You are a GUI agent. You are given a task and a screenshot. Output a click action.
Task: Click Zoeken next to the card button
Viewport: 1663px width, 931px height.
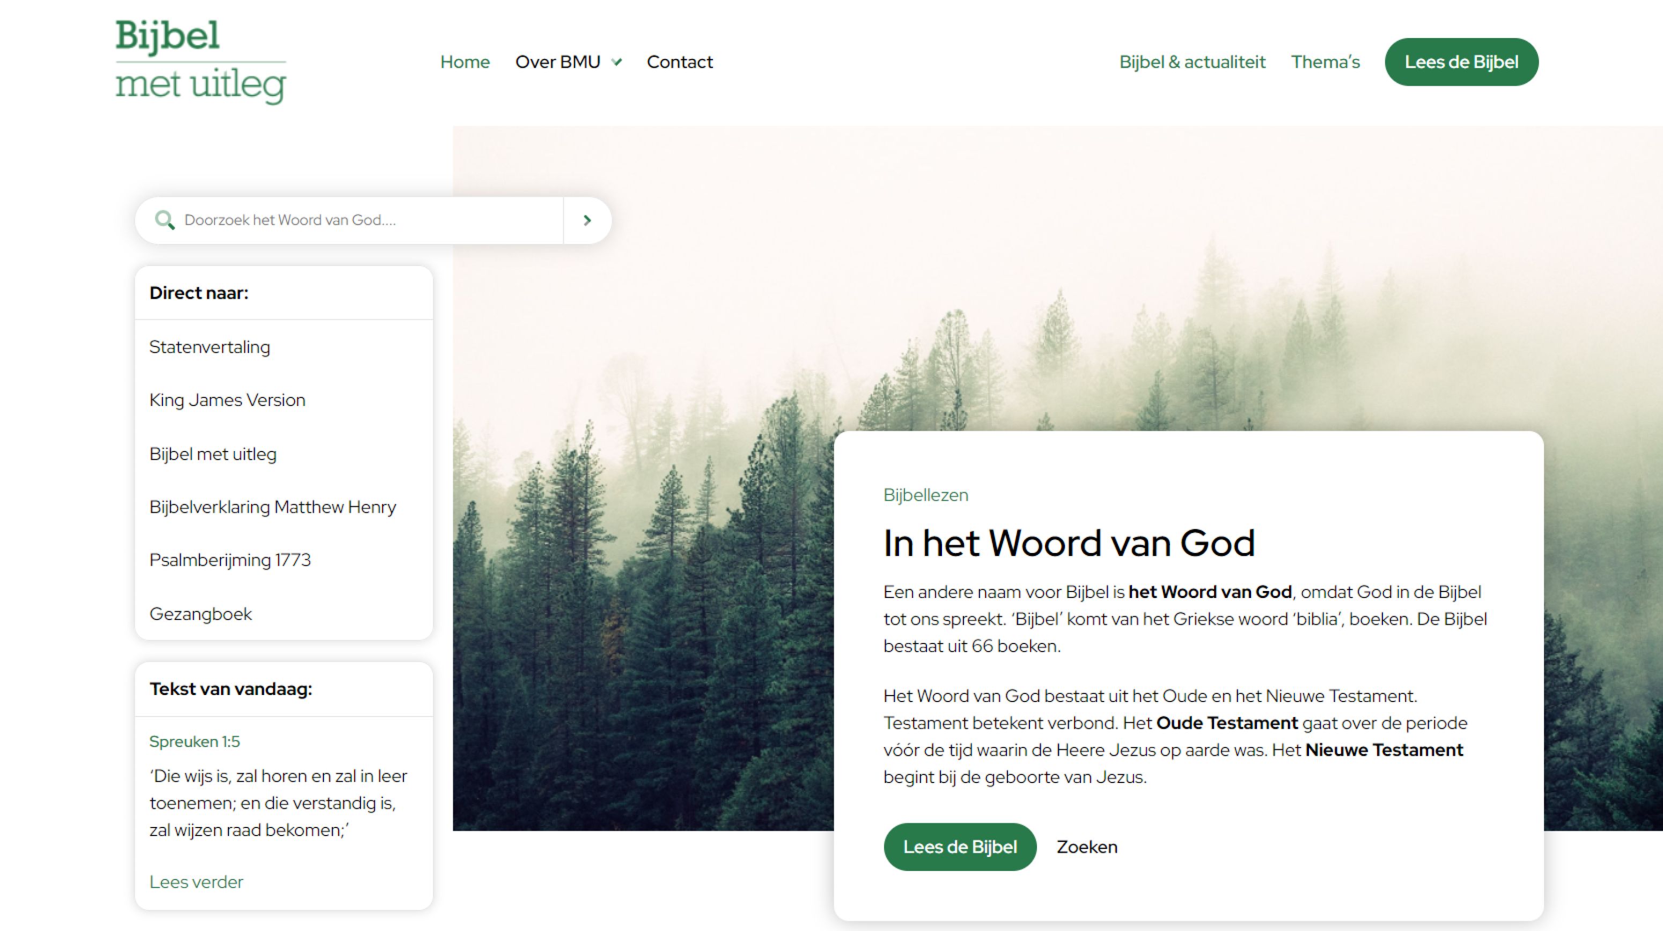pyautogui.click(x=1086, y=847)
